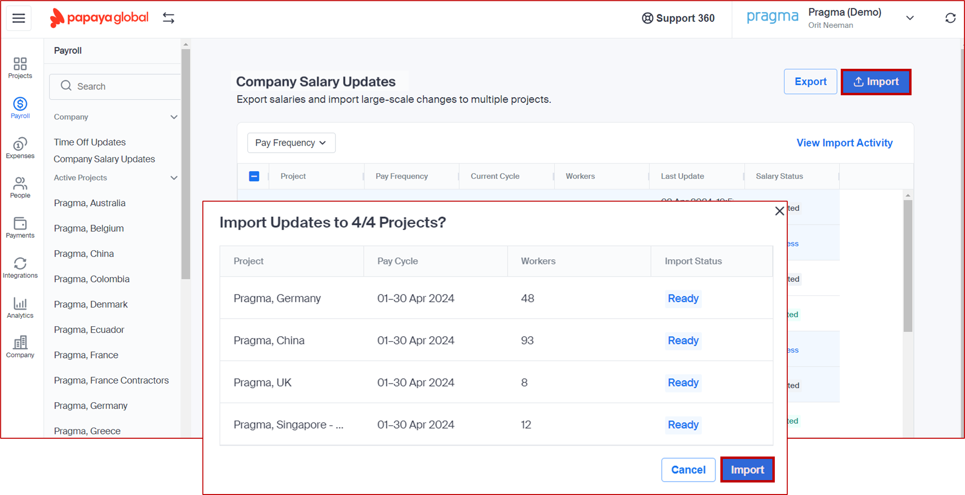Select Company Salary Updates menu item

point(104,159)
